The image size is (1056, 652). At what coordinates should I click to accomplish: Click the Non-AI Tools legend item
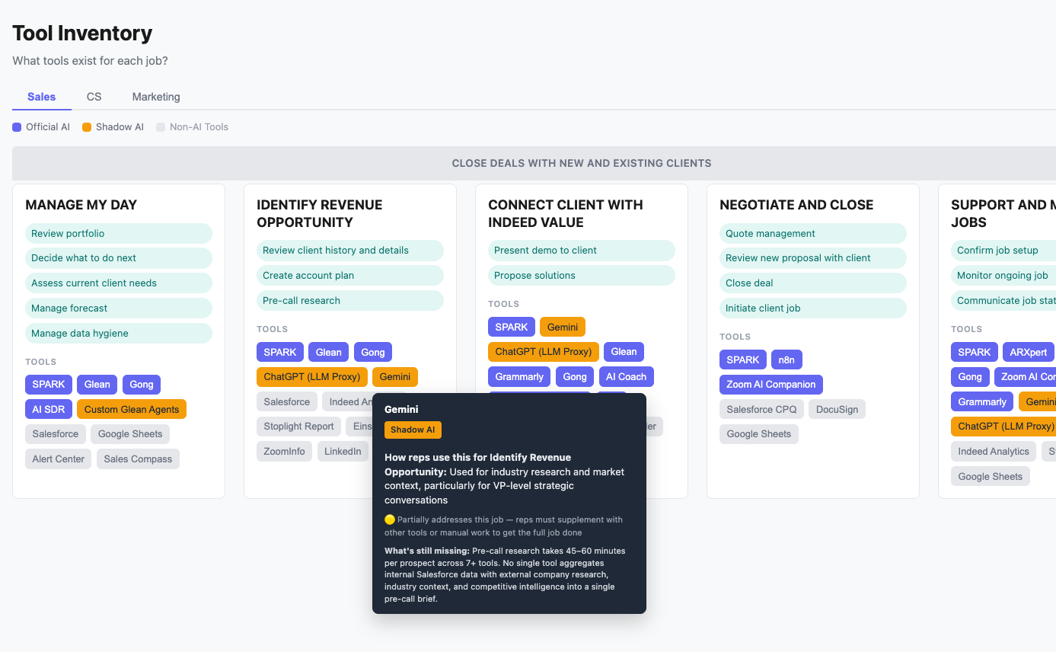pos(192,127)
